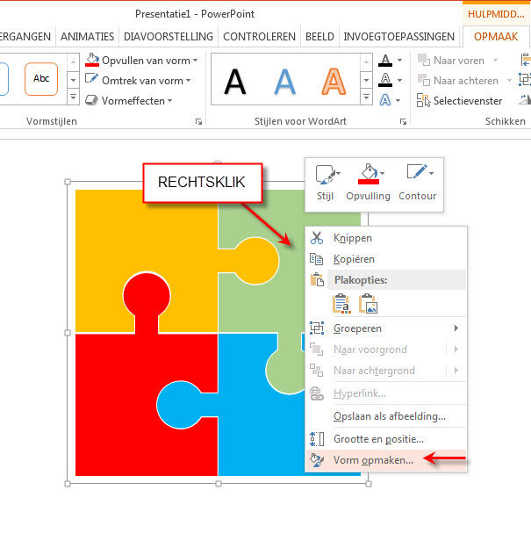
Task: Click the Opvulling bucket in mini toolbar
Action: click(x=369, y=174)
